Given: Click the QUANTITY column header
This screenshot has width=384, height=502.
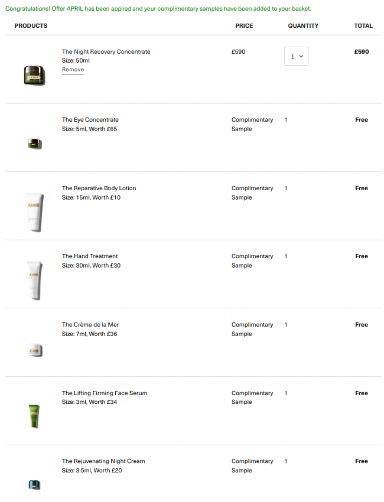Looking at the screenshot, I should [x=303, y=25].
